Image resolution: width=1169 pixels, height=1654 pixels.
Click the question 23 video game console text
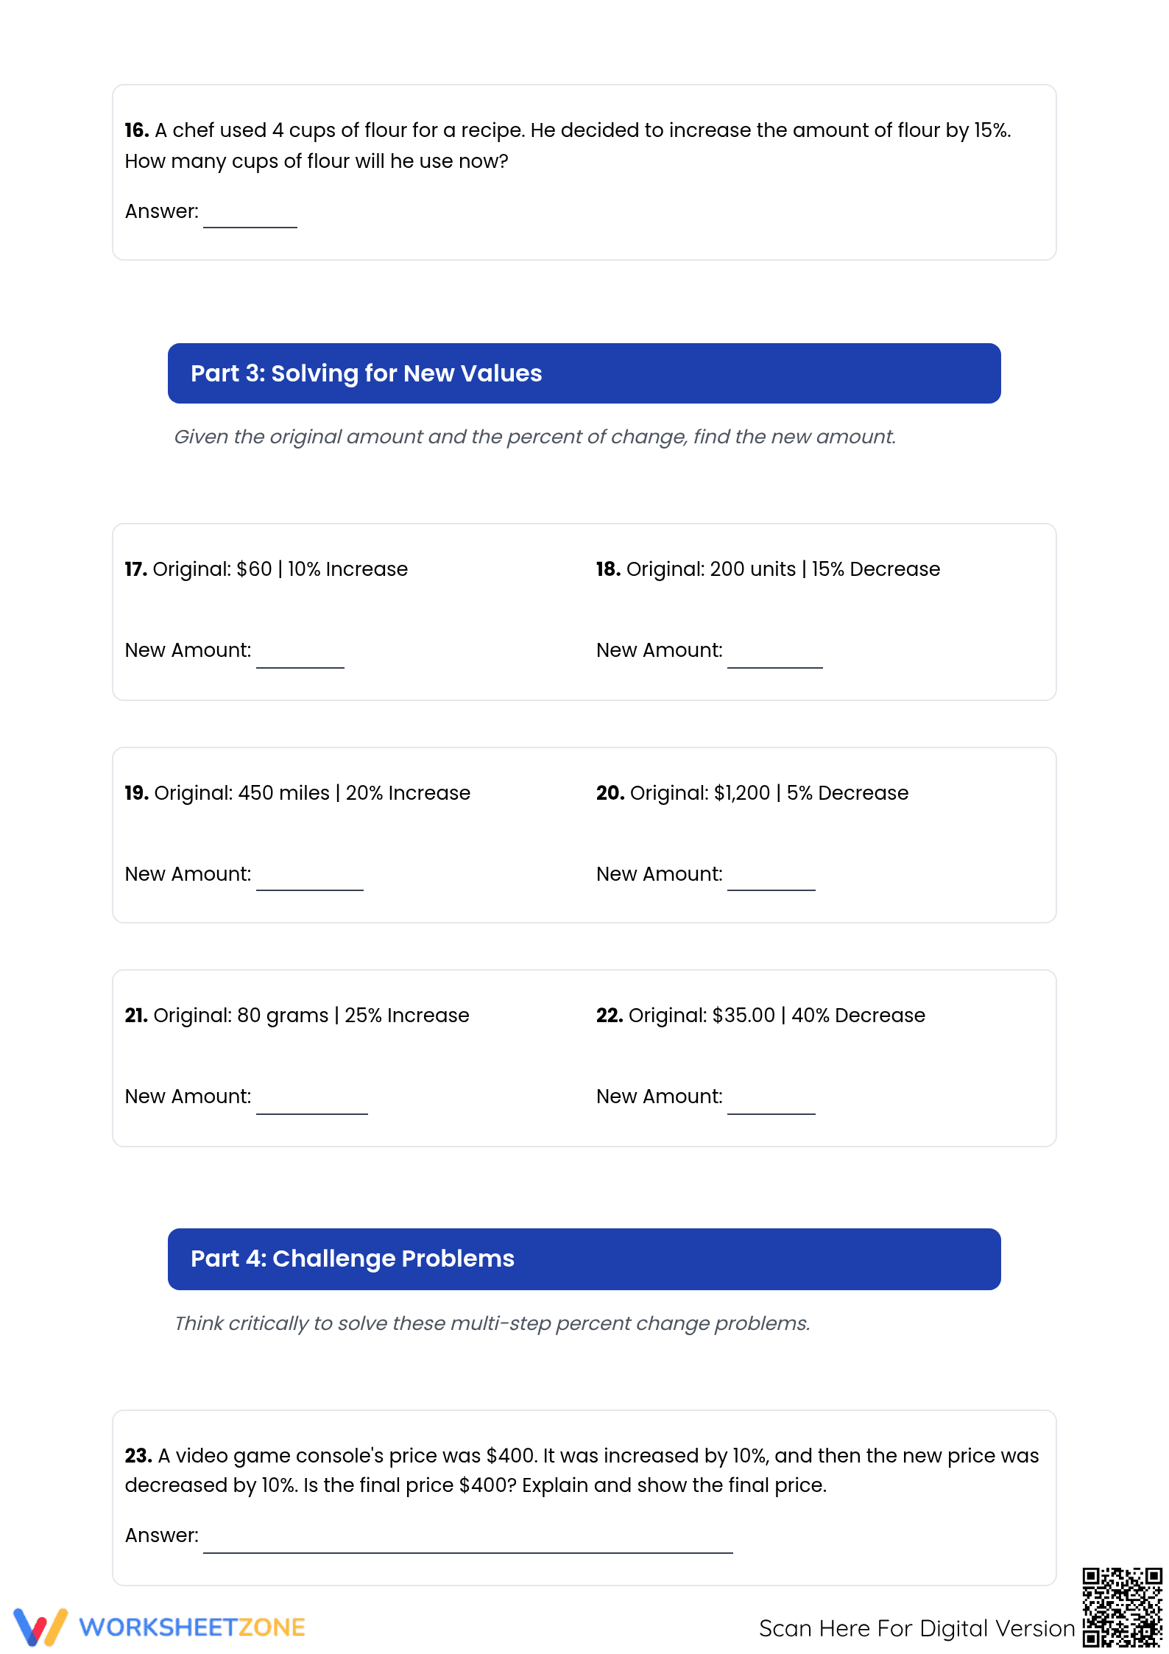tap(582, 1471)
